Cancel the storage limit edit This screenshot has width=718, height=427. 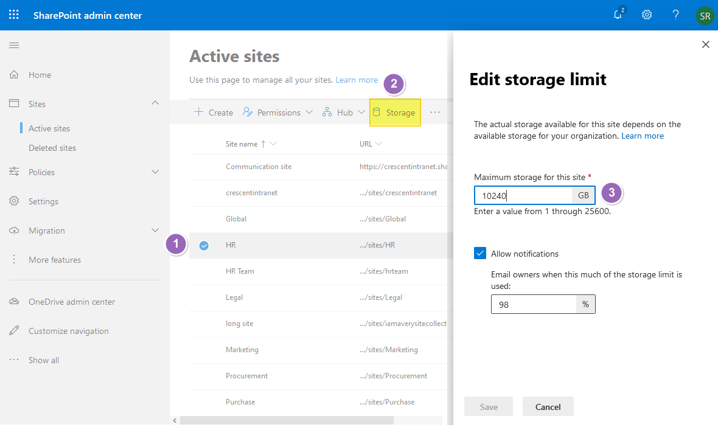click(x=548, y=406)
